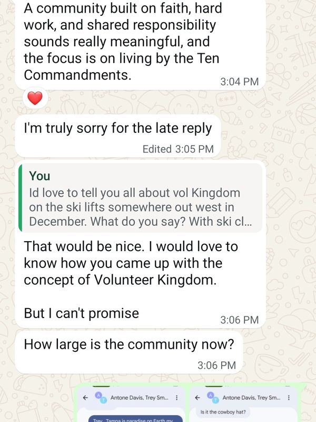Tap back arrow in right screenshot

click(197, 398)
